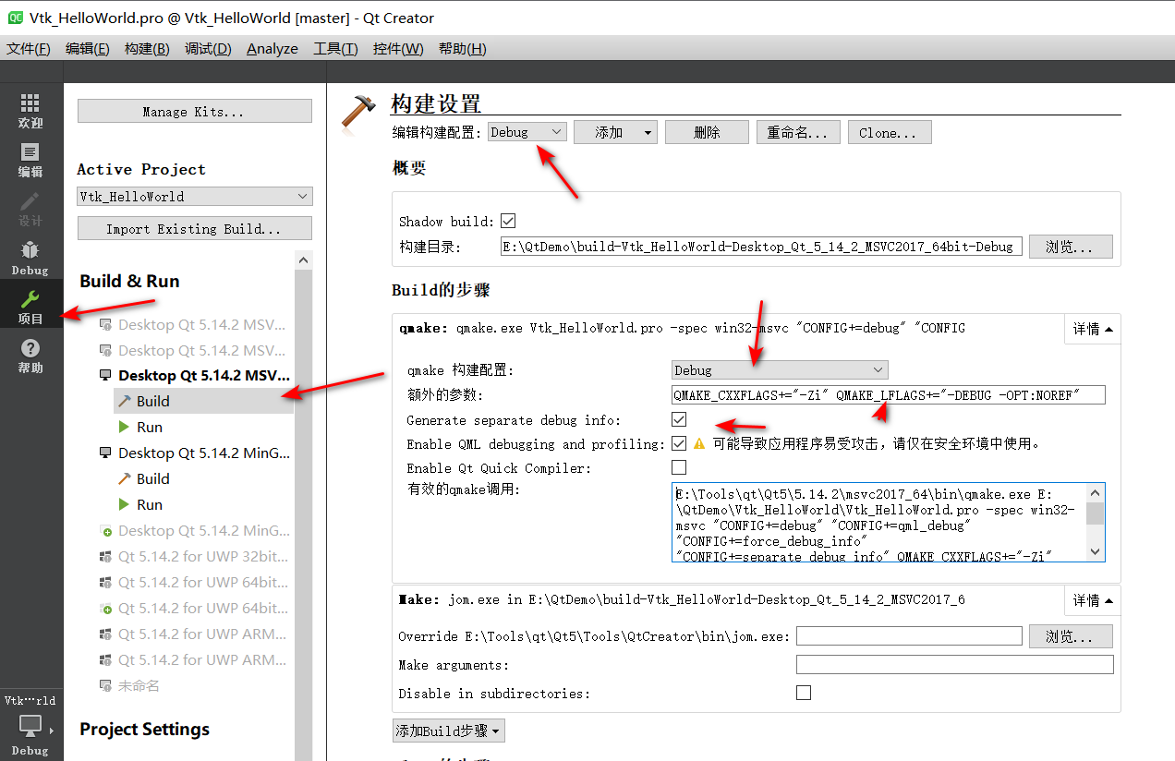1175x761 pixels.
Task: Click the Make arguments input field
Action: coord(955,665)
